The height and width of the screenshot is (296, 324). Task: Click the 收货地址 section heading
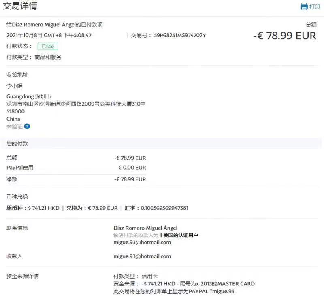(17, 75)
